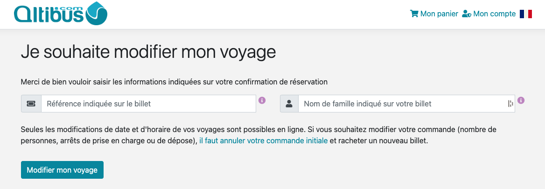Show info tooltip for family name
The width and height of the screenshot is (545, 189).
click(521, 100)
